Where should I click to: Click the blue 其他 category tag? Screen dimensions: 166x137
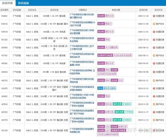[x=100, y=88]
